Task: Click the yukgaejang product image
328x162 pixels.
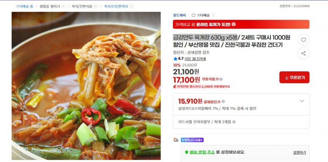Action: point(86,86)
